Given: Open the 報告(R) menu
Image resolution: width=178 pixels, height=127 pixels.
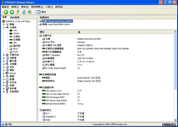Looking at the screenshot, I should [25, 7].
